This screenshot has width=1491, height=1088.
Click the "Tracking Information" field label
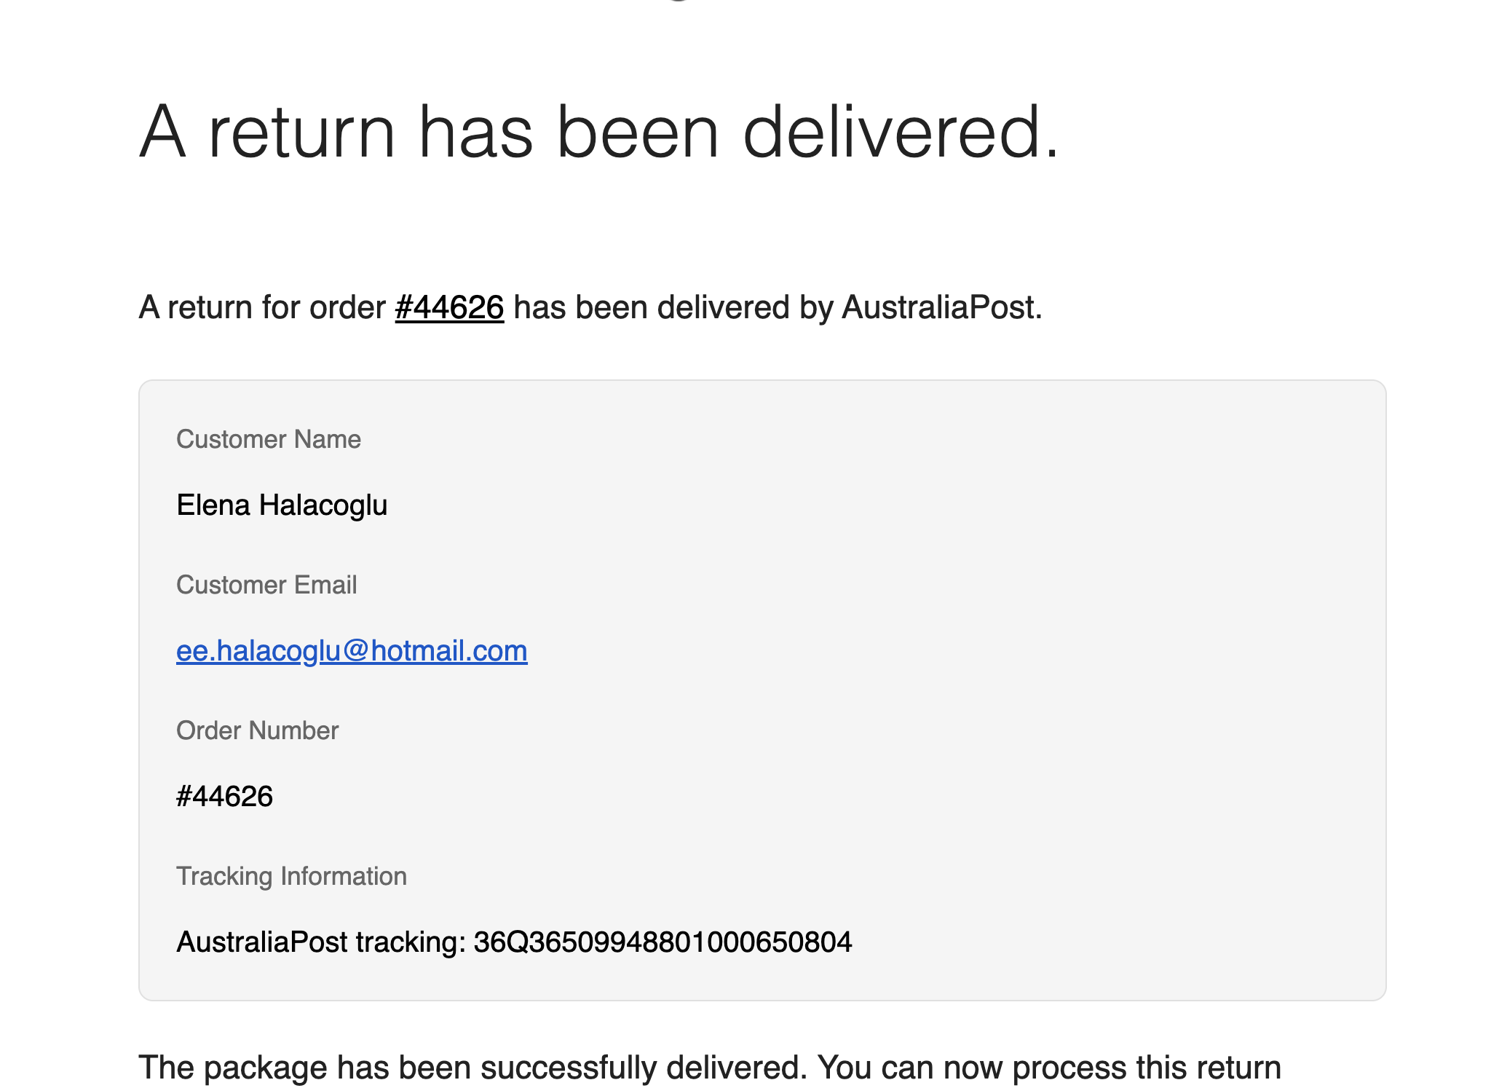click(x=291, y=876)
